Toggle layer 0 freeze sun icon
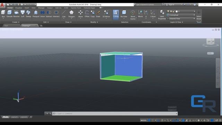 [x=171, y=11]
